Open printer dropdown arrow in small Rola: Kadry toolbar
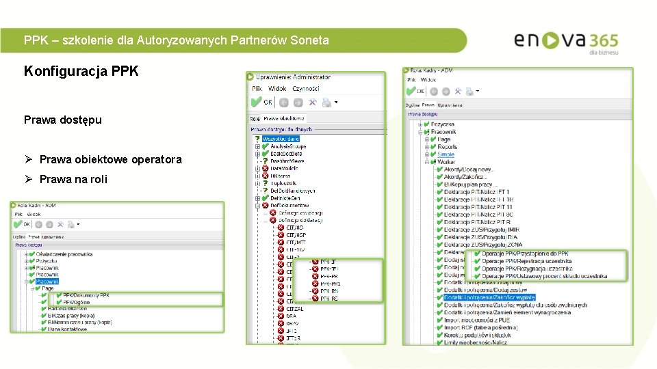The width and height of the screenshot is (657, 369). [78, 225]
